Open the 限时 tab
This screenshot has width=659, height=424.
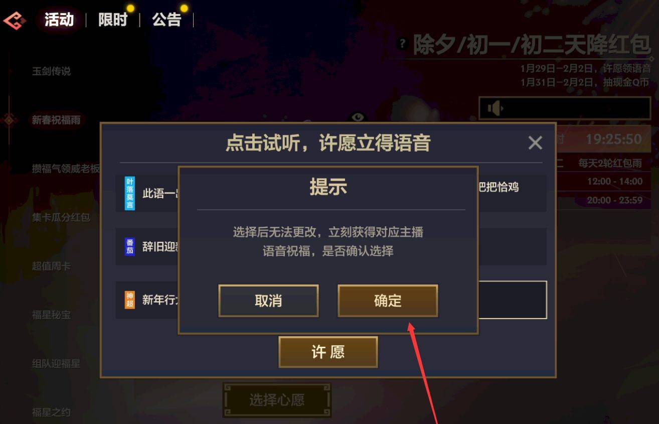(112, 20)
